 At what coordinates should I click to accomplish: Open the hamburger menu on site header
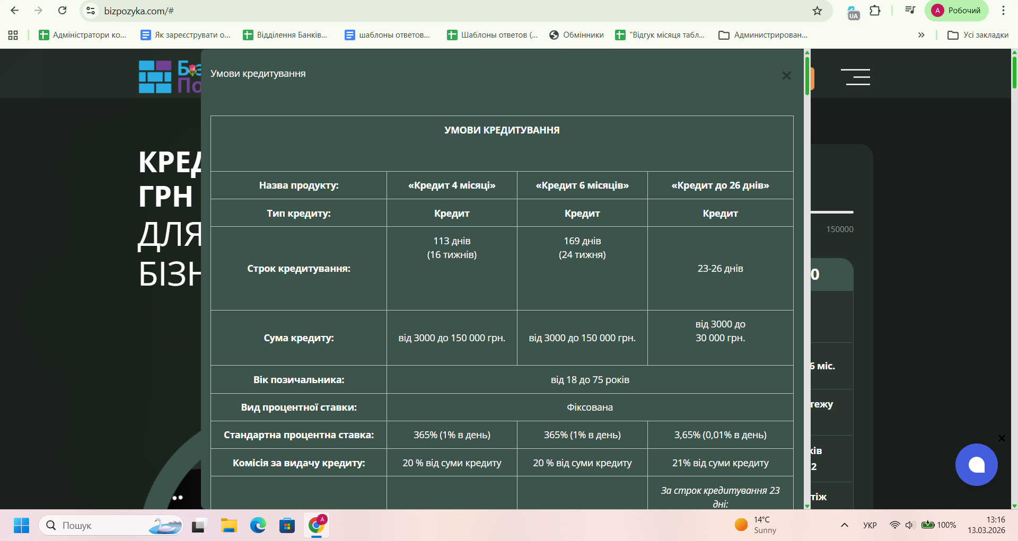point(855,77)
